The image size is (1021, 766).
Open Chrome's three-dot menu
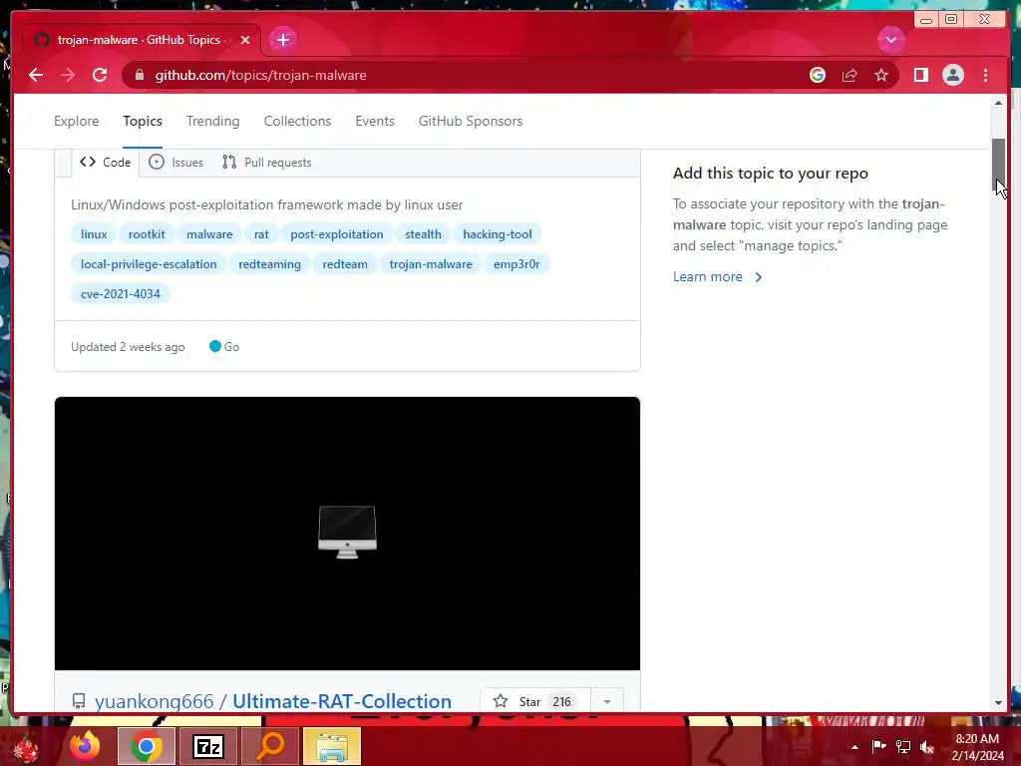click(x=985, y=76)
